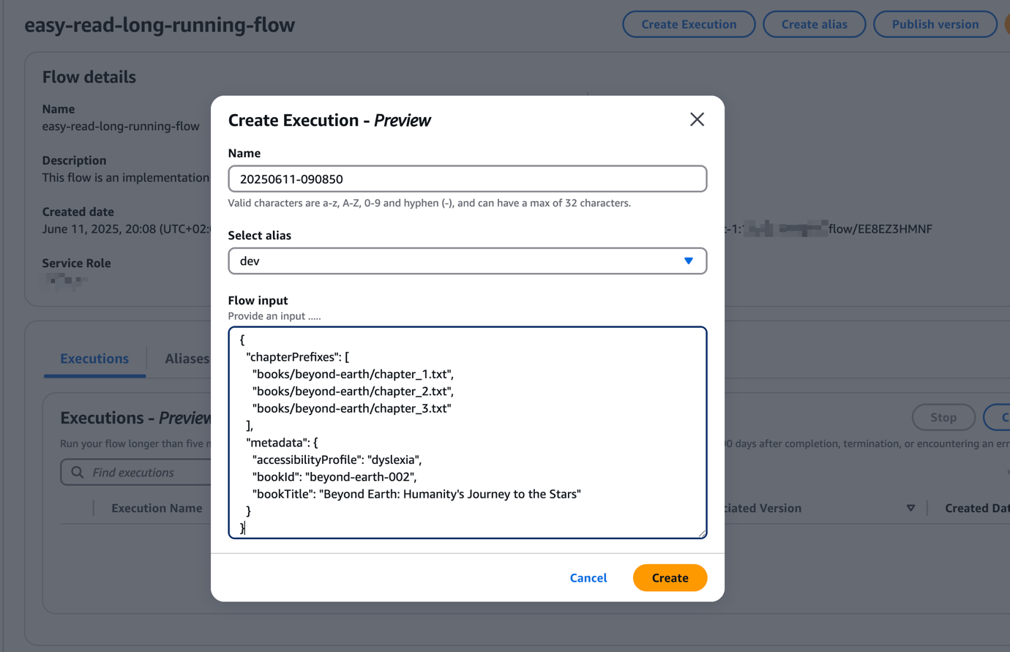This screenshot has width=1010, height=652.
Task: Dismiss the Create Execution dialog
Action: click(696, 119)
